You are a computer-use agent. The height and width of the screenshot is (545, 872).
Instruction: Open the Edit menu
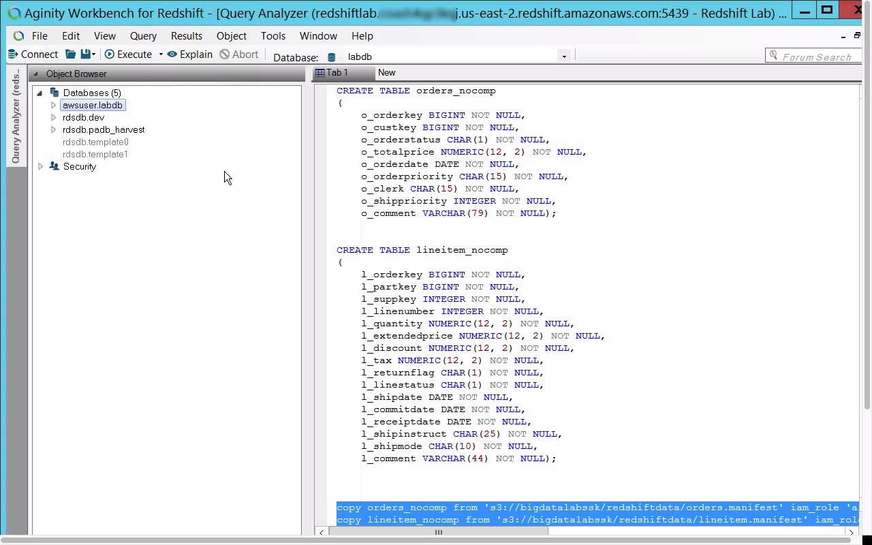pyautogui.click(x=71, y=36)
